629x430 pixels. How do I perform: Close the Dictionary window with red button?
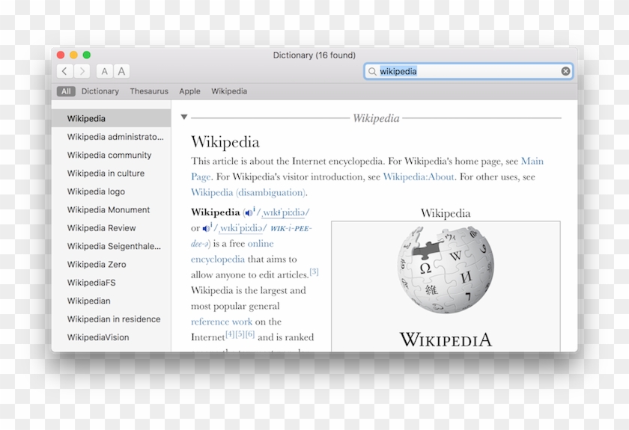61,55
